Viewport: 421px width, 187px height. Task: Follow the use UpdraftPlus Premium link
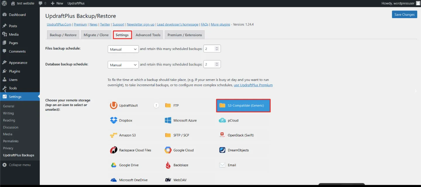click(x=253, y=85)
